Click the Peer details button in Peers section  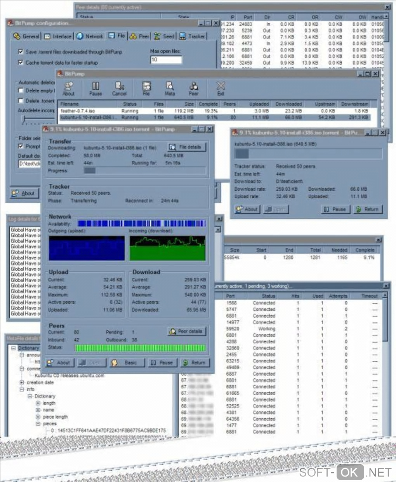click(x=186, y=331)
